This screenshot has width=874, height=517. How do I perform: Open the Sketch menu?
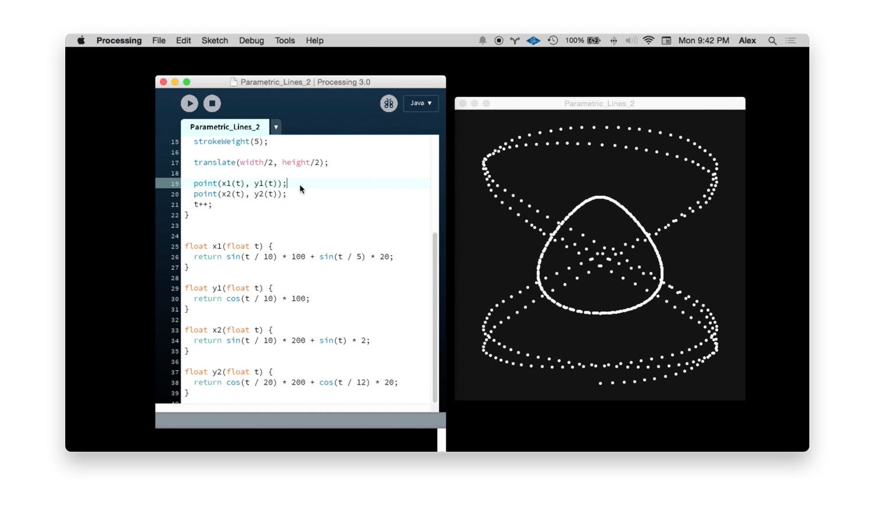click(x=214, y=40)
